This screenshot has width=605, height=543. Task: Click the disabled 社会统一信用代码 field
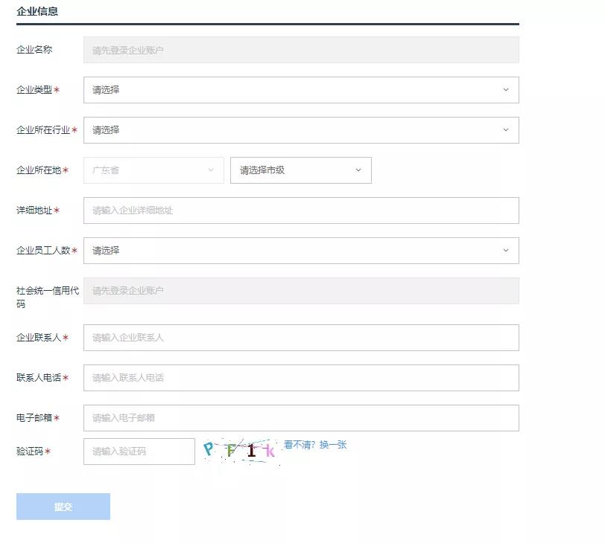pyautogui.click(x=301, y=290)
